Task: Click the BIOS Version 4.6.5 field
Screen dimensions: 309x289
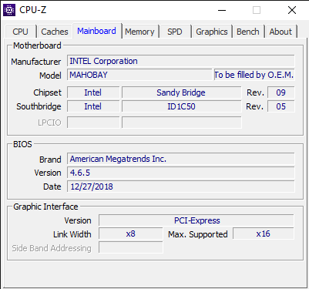Action: 181,173
